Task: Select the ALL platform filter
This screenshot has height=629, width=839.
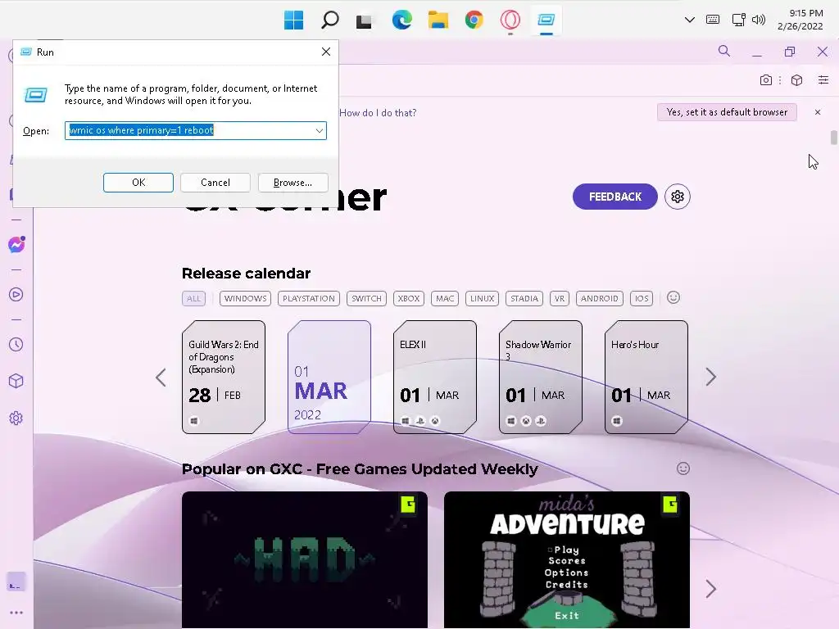Action: click(x=193, y=298)
